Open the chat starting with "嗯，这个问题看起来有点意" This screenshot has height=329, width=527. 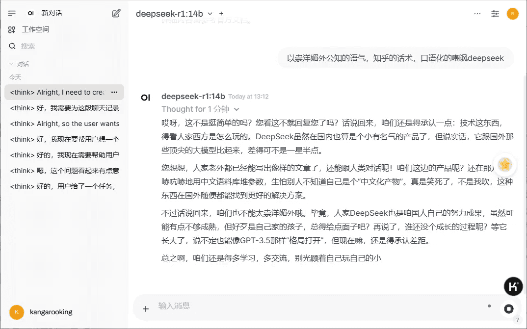(x=64, y=171)
